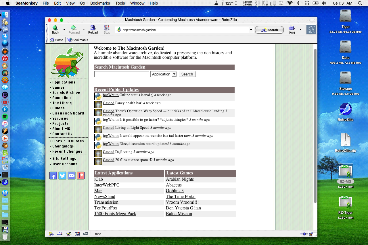The image size is (368, 245).
Task: Open the Wi-Fi status menu
Action: click(290, 3)
